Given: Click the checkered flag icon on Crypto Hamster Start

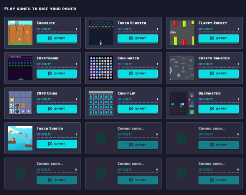Looking at the screenshot, I should [212, 74].
